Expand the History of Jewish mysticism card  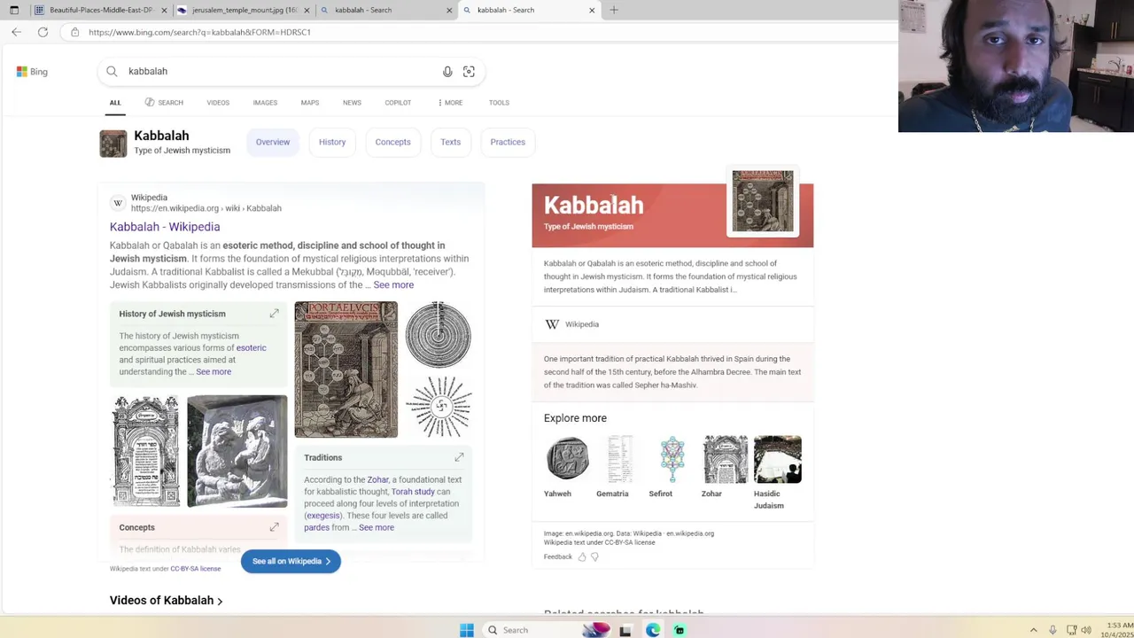tap(274, 314)
